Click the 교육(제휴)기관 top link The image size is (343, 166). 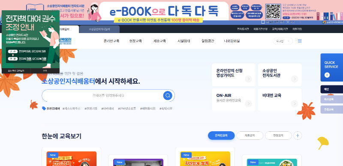tap(280, 29)
